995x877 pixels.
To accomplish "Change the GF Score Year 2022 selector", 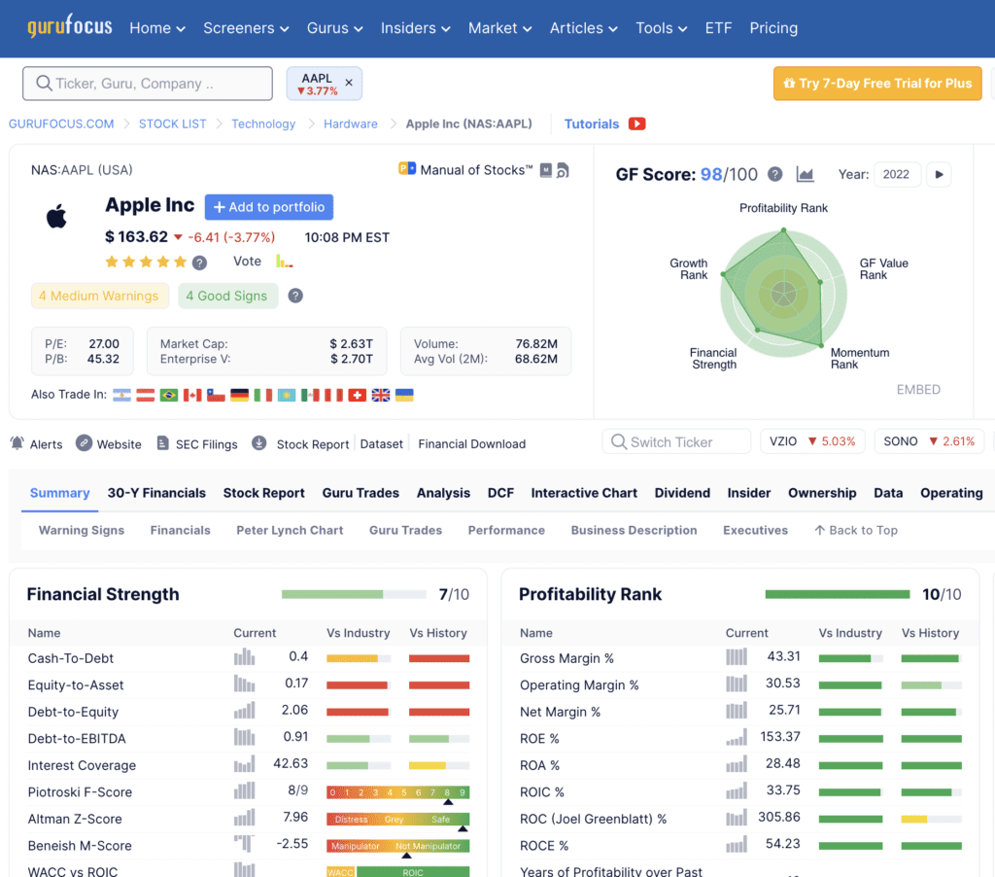I will (896, 175).
